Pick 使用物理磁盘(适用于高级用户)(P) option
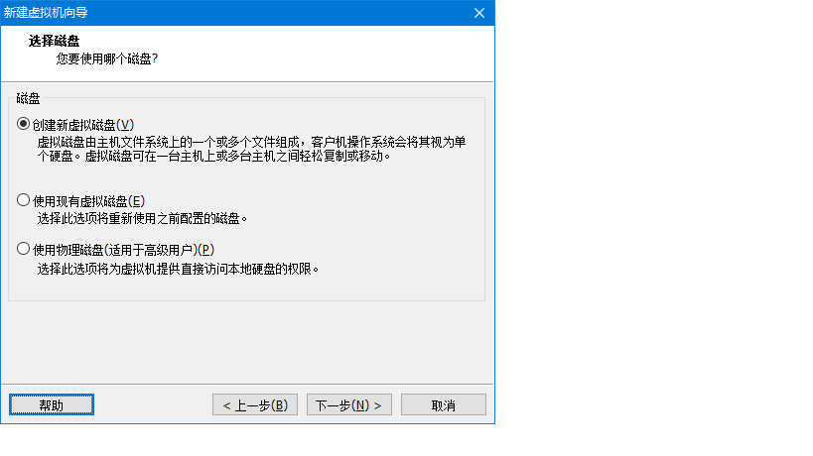The image size is (813, 456). pyautogui.click(x=115, y=250)
